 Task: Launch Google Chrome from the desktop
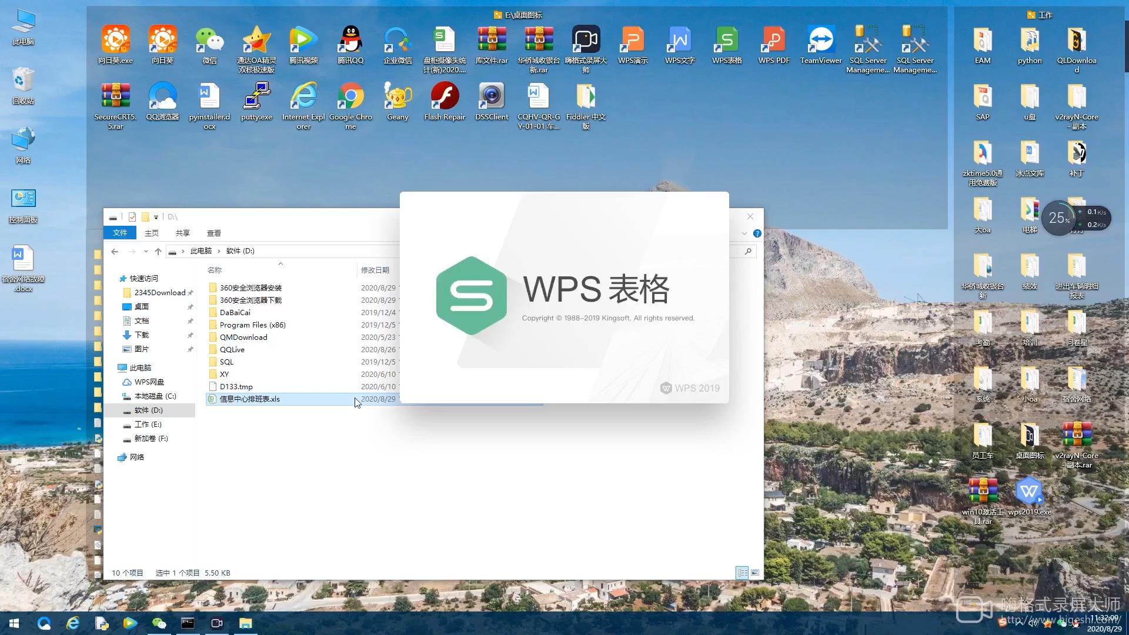pyautogui.click(x=350, y=107)
